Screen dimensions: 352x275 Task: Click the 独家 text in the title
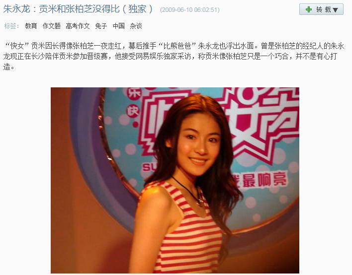137,9
